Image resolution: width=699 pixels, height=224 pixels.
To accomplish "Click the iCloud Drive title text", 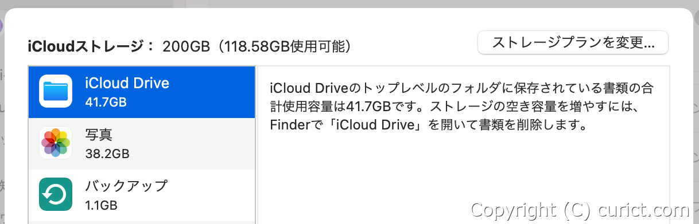I will 127,84.
